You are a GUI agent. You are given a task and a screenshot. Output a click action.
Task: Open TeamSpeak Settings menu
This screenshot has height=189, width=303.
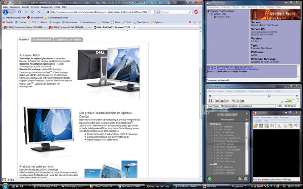point(270,7)
